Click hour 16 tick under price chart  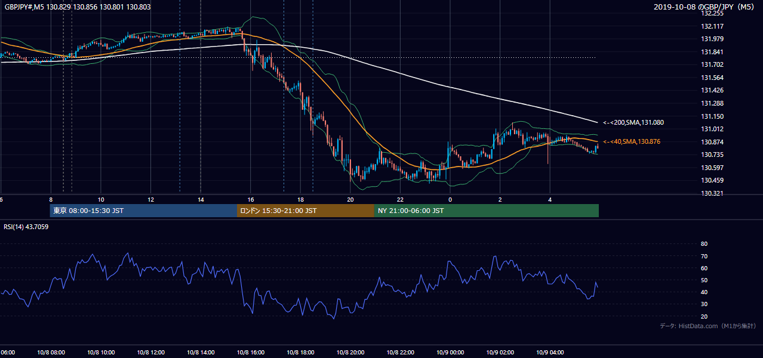click(251, 199)
